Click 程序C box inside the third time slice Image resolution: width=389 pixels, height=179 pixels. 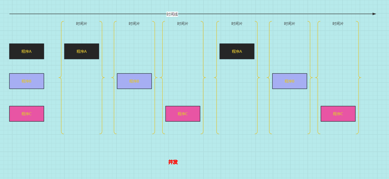[x=183, y=114]
